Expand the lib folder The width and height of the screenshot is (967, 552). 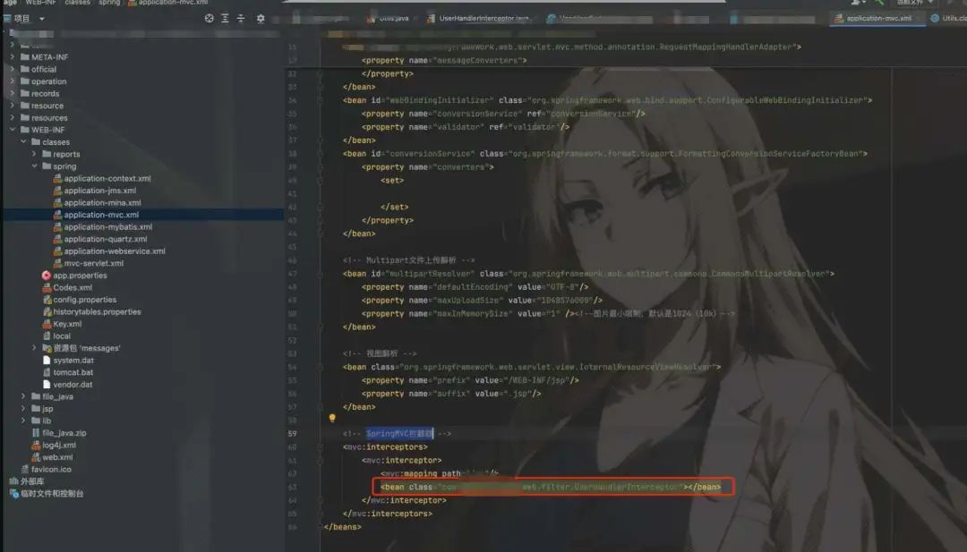(23, 420)
